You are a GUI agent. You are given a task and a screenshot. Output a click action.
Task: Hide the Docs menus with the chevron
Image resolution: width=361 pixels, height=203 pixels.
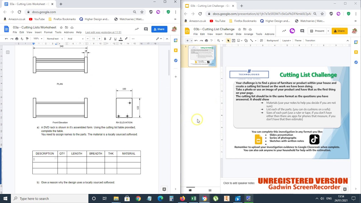pos(167,39)
